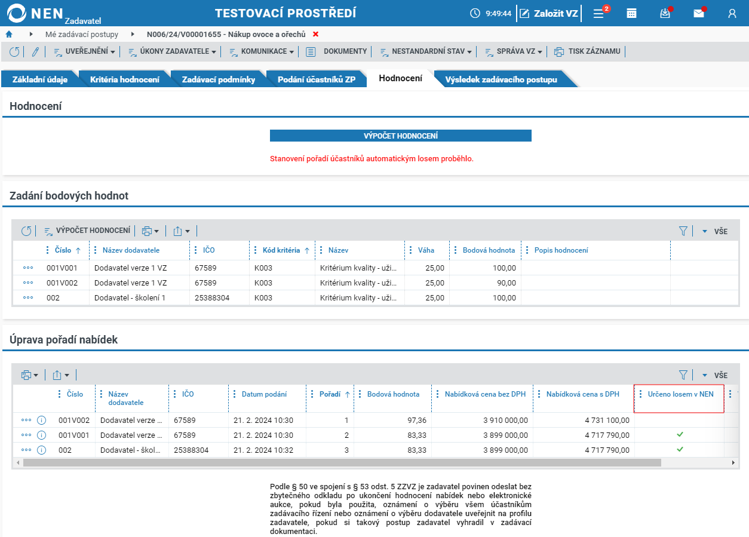Click TISK ZÁZNAMU in the toolbar
This screenshot has height=537, width=749.
pyautogui.click(x=587, y=52)
